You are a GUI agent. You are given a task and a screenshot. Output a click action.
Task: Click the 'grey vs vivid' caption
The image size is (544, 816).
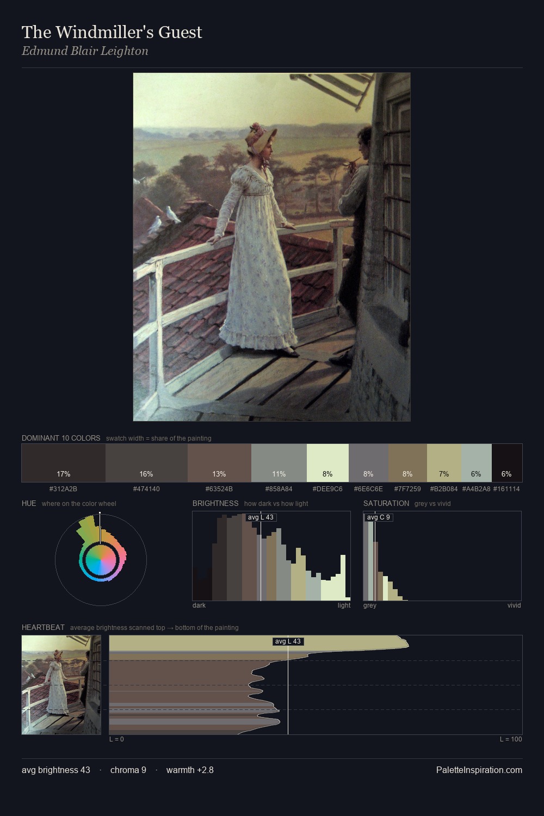click(x=432, y=504)
